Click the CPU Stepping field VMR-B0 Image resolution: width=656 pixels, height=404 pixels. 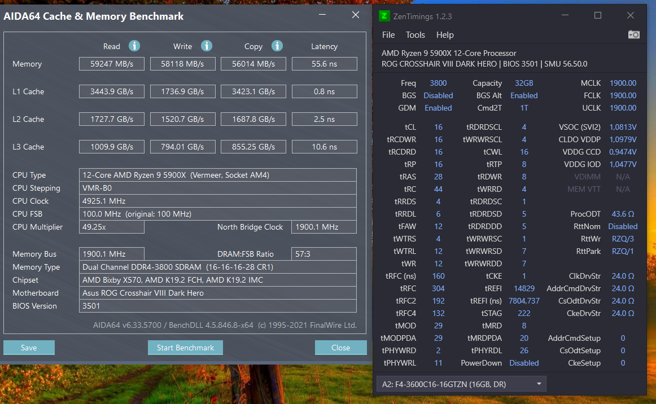click(217, 188)
